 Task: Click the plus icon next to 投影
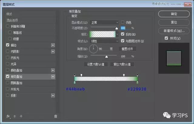click(x=53, y=96)
